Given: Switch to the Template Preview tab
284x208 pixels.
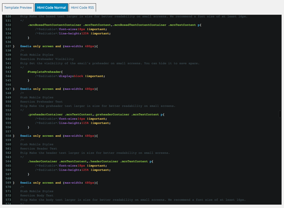Looking at the screenshot, I should pos(18,8).
